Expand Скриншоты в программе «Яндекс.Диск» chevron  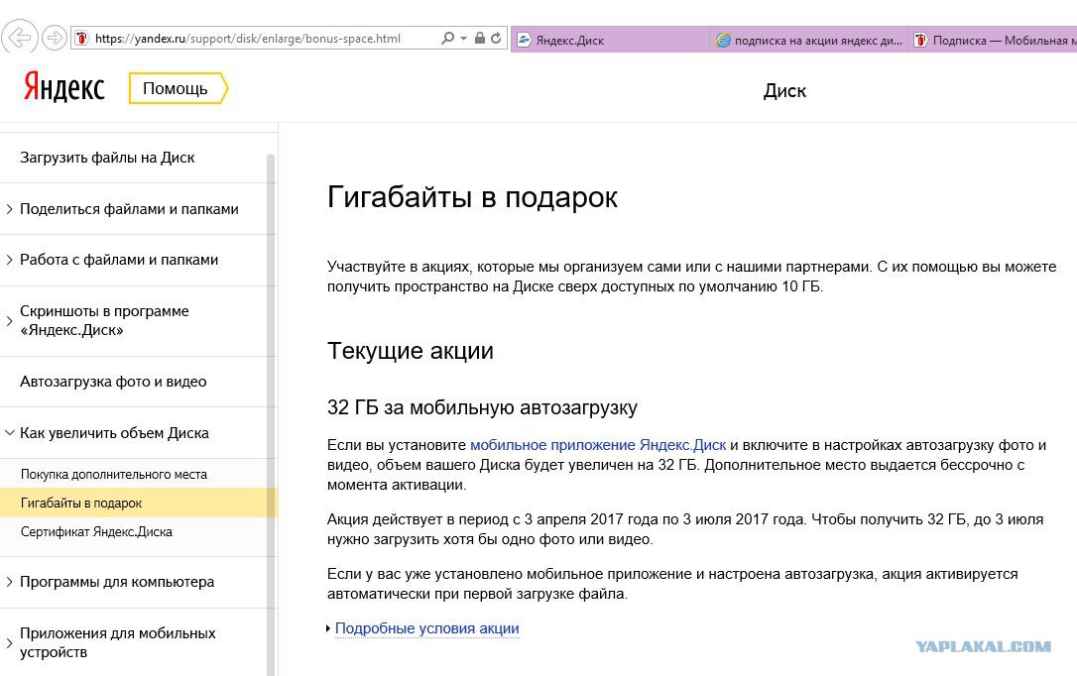tap(9, 320)
